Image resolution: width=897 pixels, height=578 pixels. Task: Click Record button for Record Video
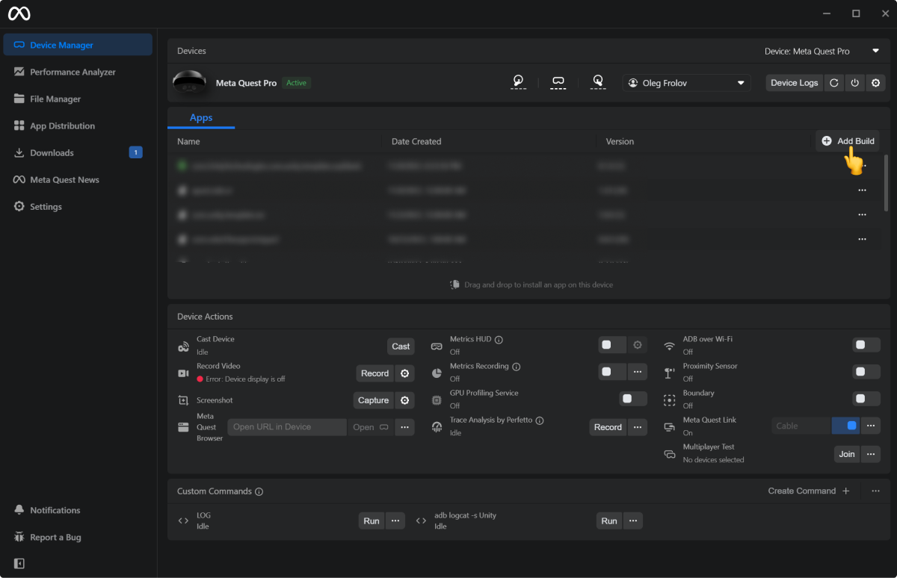pos(375,373)
